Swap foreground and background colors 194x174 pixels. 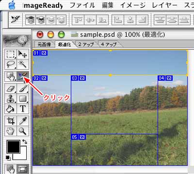25,142
